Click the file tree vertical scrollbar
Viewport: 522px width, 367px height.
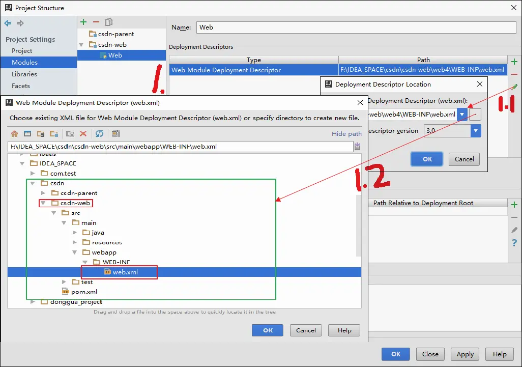point(359,225)
